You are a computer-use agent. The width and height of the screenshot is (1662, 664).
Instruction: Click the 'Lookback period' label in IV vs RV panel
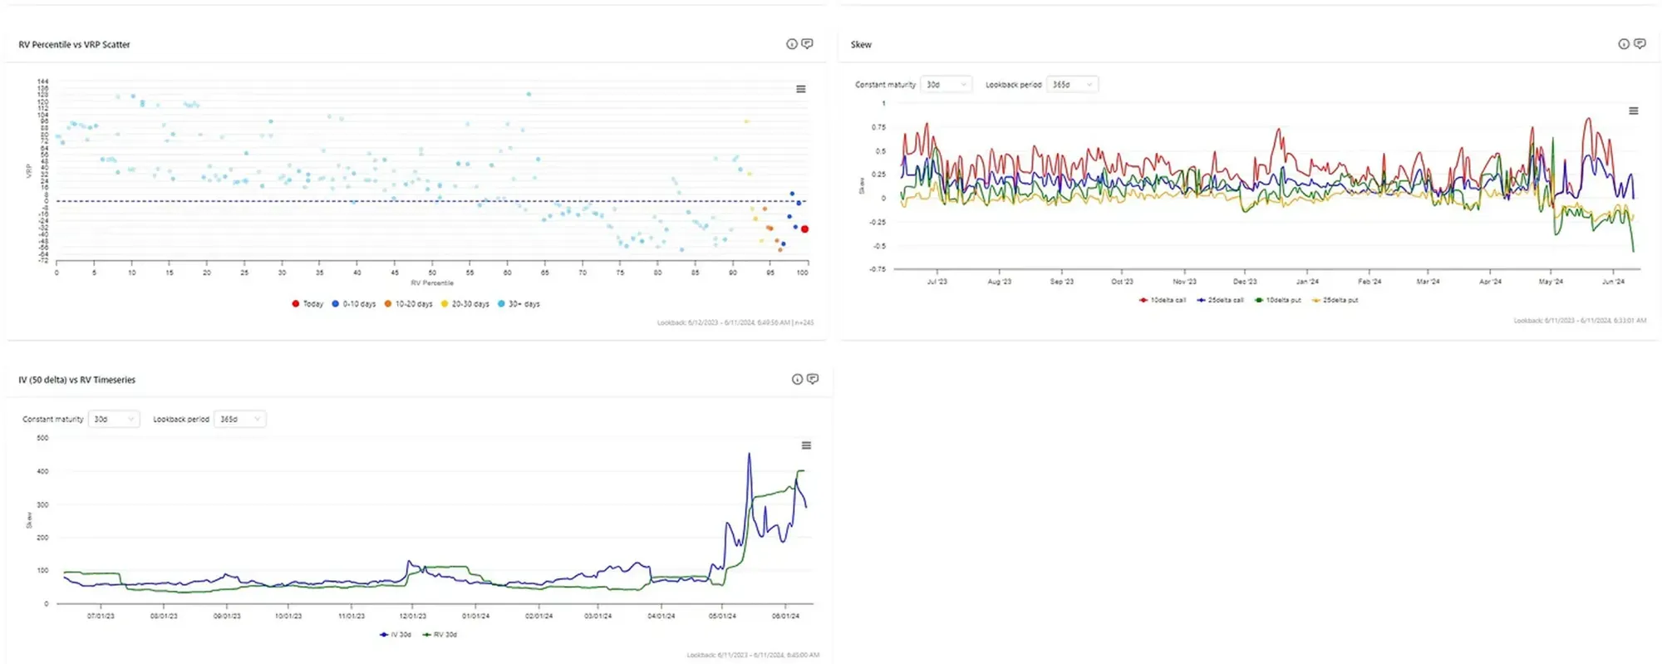[x=181, y=420]
